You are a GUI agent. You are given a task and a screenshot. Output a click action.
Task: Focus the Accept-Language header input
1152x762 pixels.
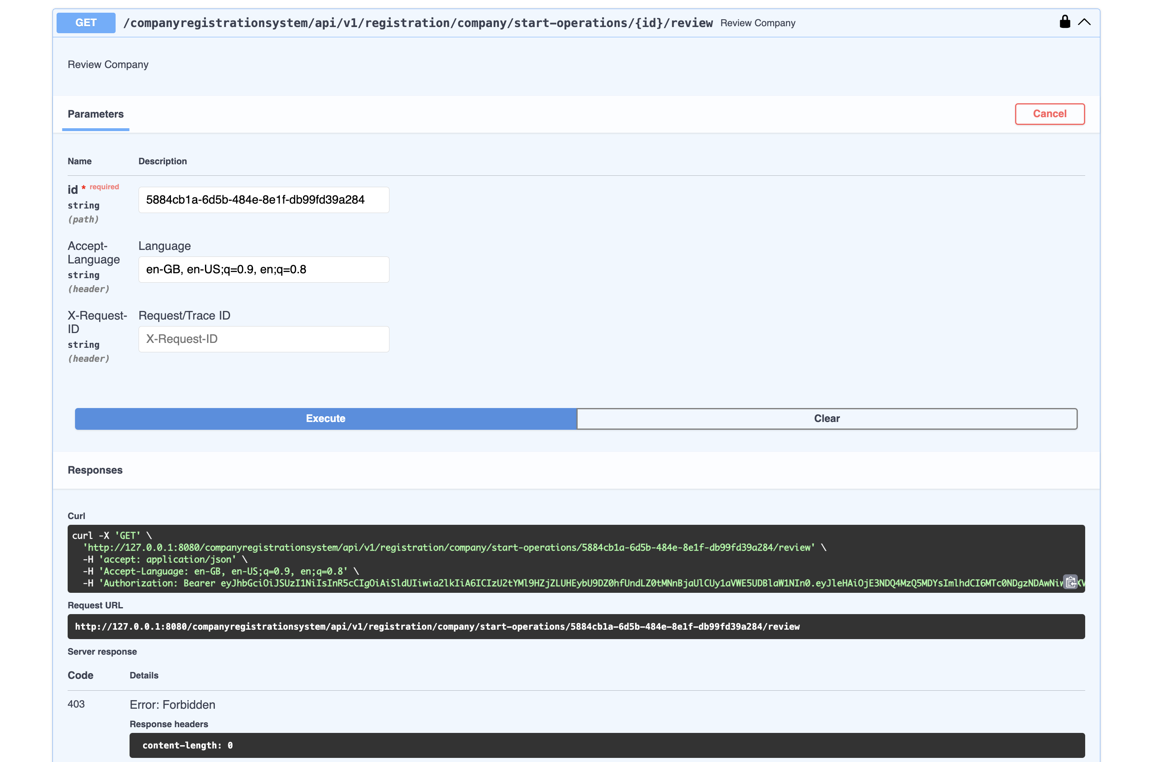pyautogui.click(x=264, y=270)
